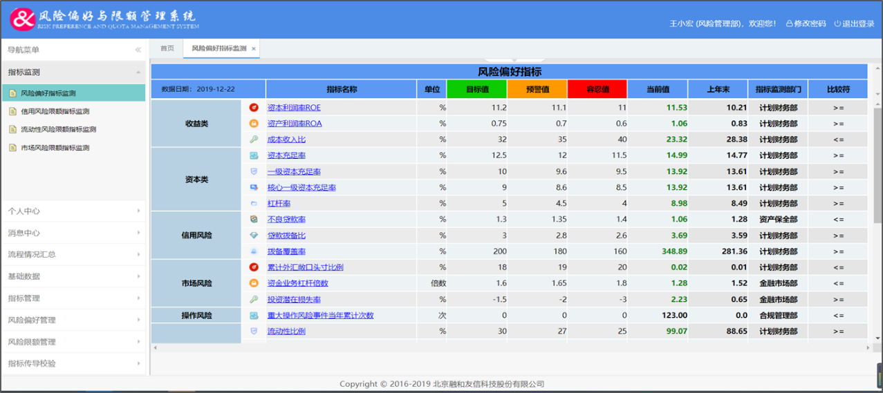Open the 资本利润率ROE indicator link

tap(294, 108)
